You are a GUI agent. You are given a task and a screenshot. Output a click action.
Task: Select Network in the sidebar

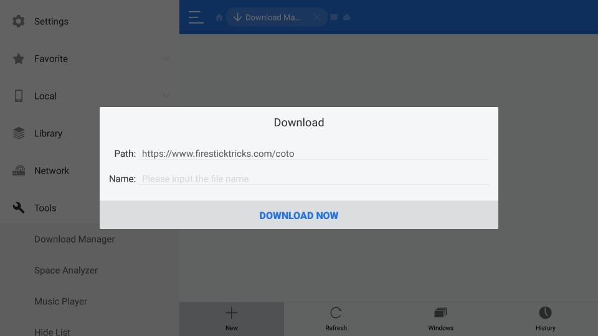click(52, 170)
